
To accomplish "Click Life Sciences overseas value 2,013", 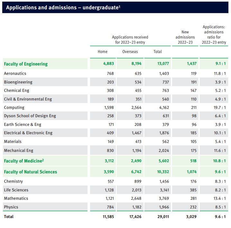I will (x=136, y=190).
